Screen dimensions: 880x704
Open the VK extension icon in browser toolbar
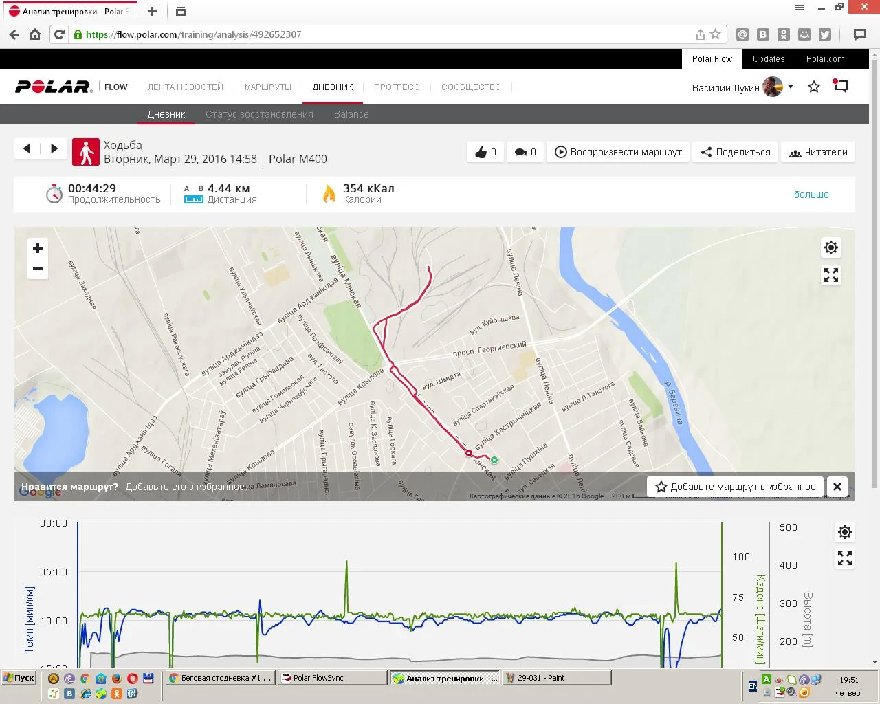(x=763, y=34)
